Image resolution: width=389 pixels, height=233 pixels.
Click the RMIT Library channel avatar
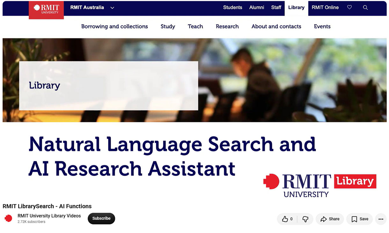[8, 218]
